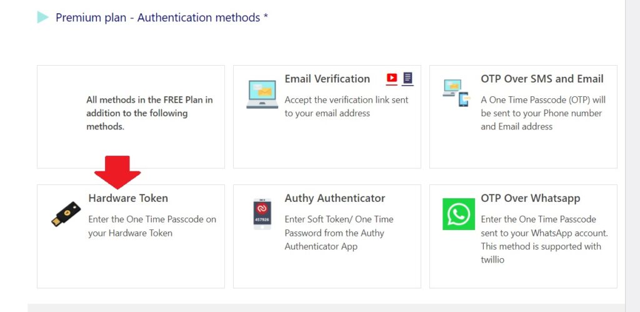
Task: Collapse the Premium plan section triangle
Action: (42, 17)
